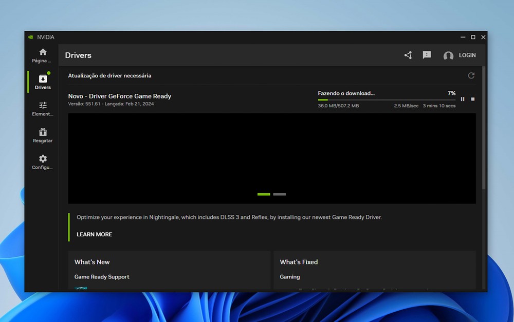The image size is (514, 322).
Task: Select the second gray carousel indicator
Action: click(x=279, y=194)
